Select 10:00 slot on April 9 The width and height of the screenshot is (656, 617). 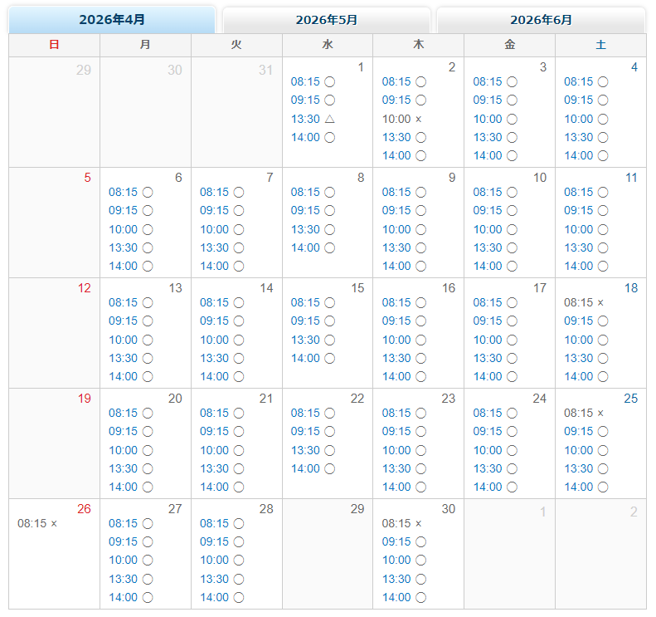click(x=404, y=229)
